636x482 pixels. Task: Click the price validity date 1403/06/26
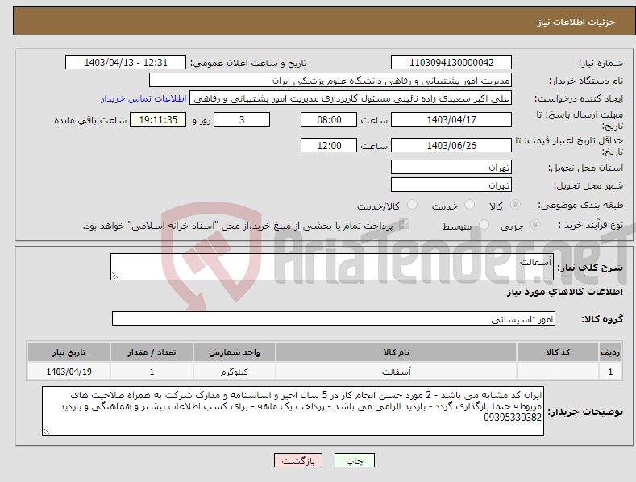click(451, 145)
